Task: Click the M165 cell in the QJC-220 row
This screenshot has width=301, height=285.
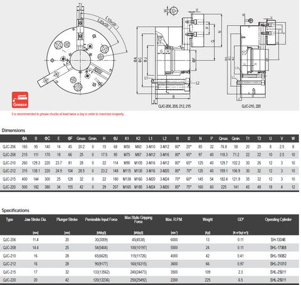Action: (127, 187)
